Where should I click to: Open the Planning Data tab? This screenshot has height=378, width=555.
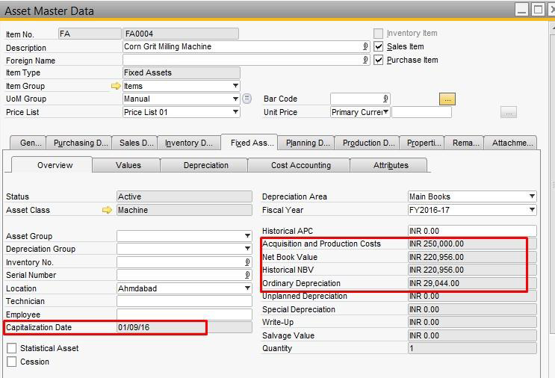coord(307,143)
